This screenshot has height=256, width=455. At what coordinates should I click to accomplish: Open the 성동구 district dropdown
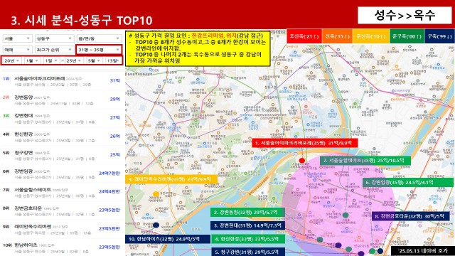point(54,38)
